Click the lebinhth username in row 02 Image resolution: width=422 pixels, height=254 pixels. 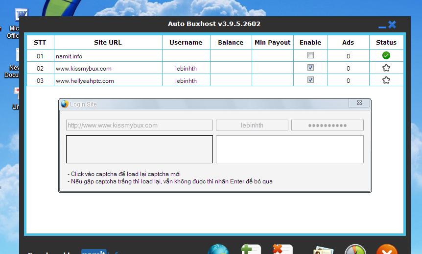tap(186, 69)
